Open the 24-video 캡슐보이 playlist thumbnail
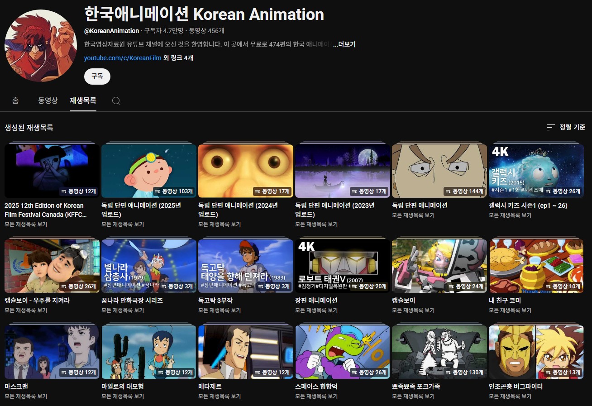The height and width of the screenshot is (406, 592). (439, 266)
